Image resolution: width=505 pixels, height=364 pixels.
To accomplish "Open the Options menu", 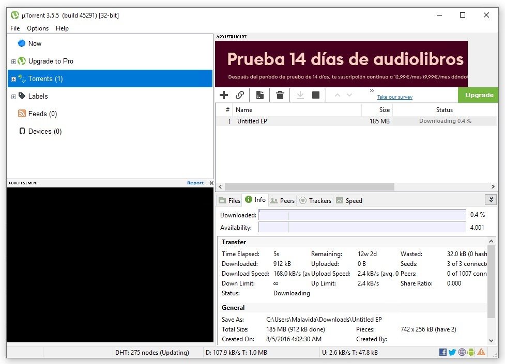I will 38,28.
